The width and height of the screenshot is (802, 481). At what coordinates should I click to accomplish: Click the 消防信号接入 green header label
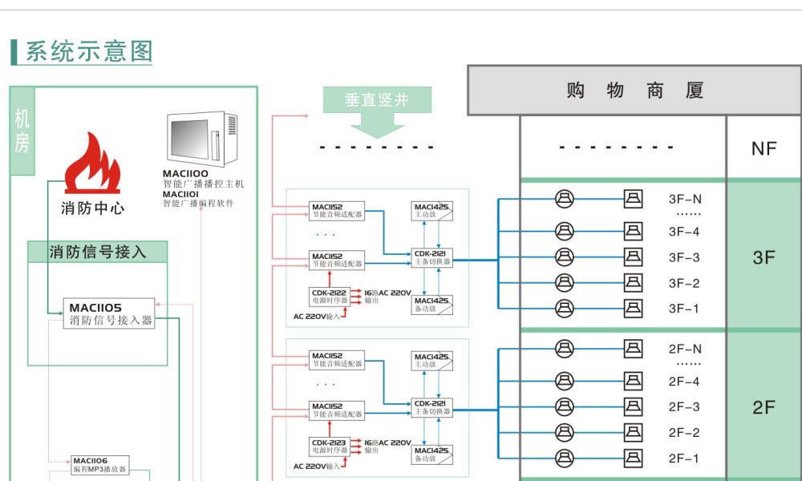click(x=98, y=252)
